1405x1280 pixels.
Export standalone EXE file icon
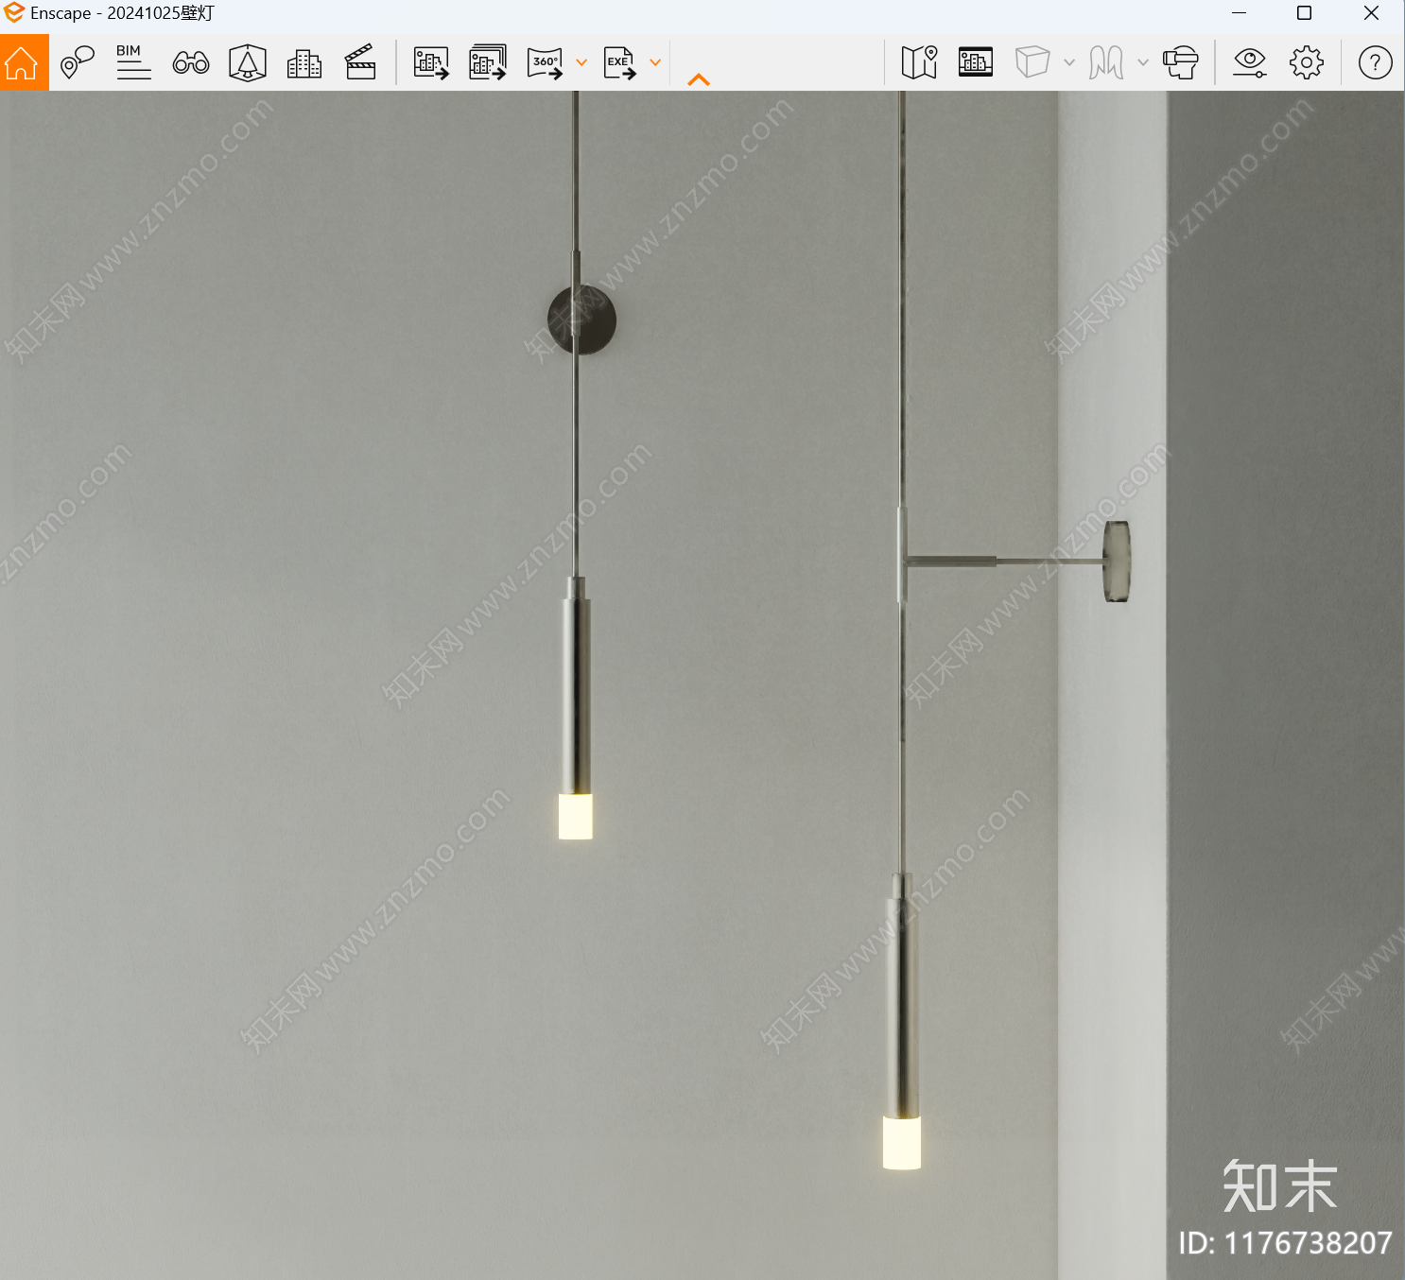619,62
